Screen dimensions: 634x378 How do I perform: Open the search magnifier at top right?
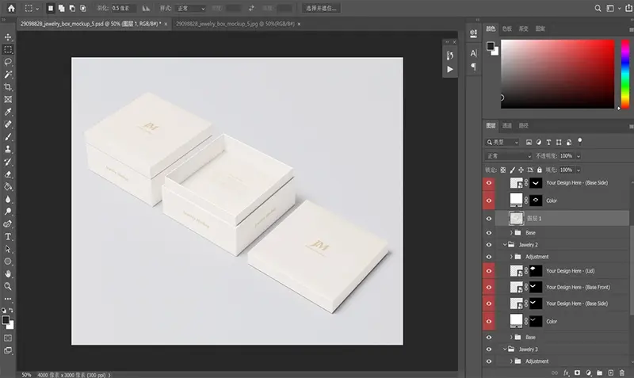pos(598,8)
